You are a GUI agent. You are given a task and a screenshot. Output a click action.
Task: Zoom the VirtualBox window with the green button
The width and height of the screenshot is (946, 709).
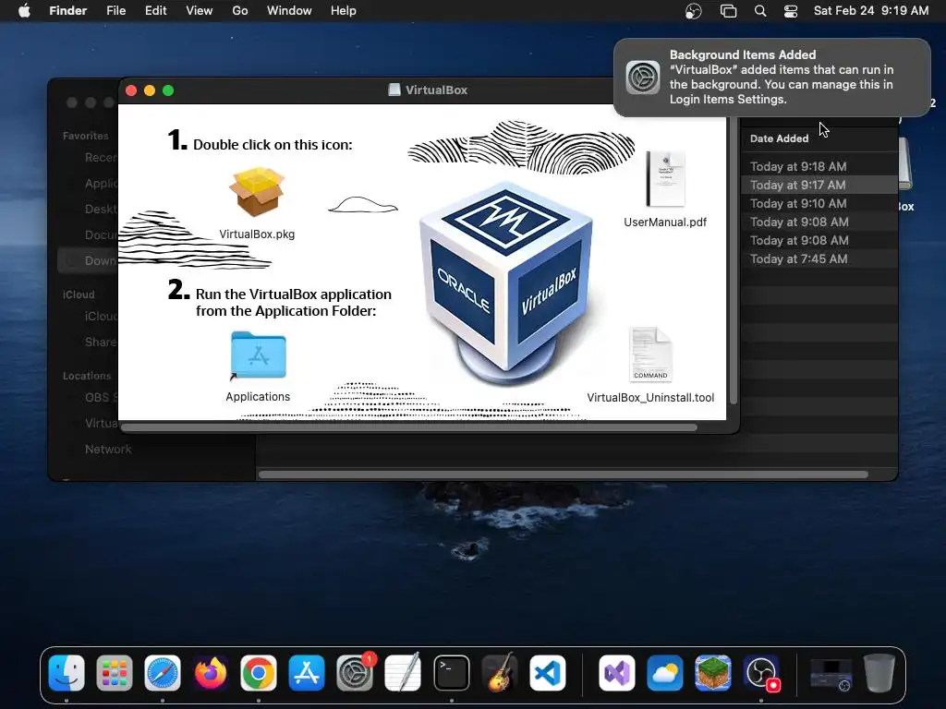point(168,90)
